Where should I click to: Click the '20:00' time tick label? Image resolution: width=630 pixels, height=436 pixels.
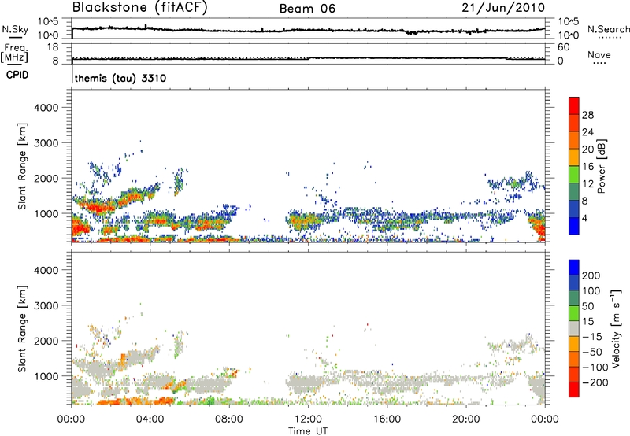pos(465,419)
